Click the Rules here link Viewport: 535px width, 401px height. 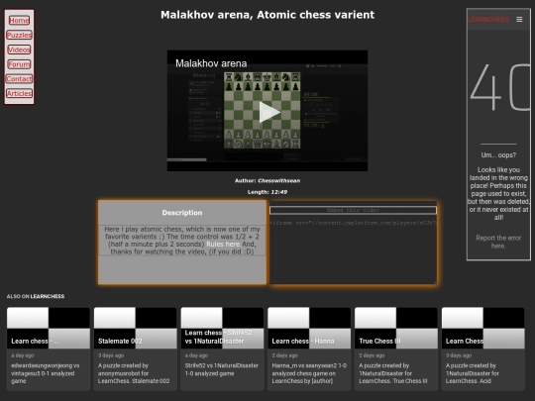click(224, 245)
